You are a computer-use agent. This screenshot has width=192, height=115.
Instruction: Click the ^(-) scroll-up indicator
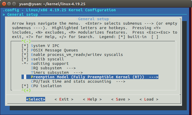[x=26, y=41]
